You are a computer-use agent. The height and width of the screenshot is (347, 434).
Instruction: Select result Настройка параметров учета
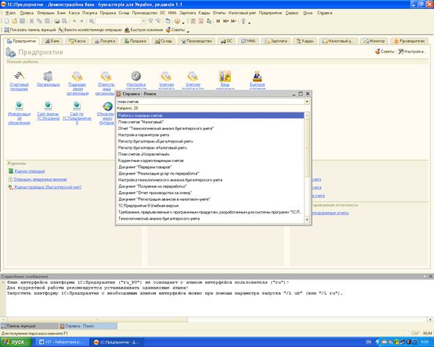(x=210, y=135)
